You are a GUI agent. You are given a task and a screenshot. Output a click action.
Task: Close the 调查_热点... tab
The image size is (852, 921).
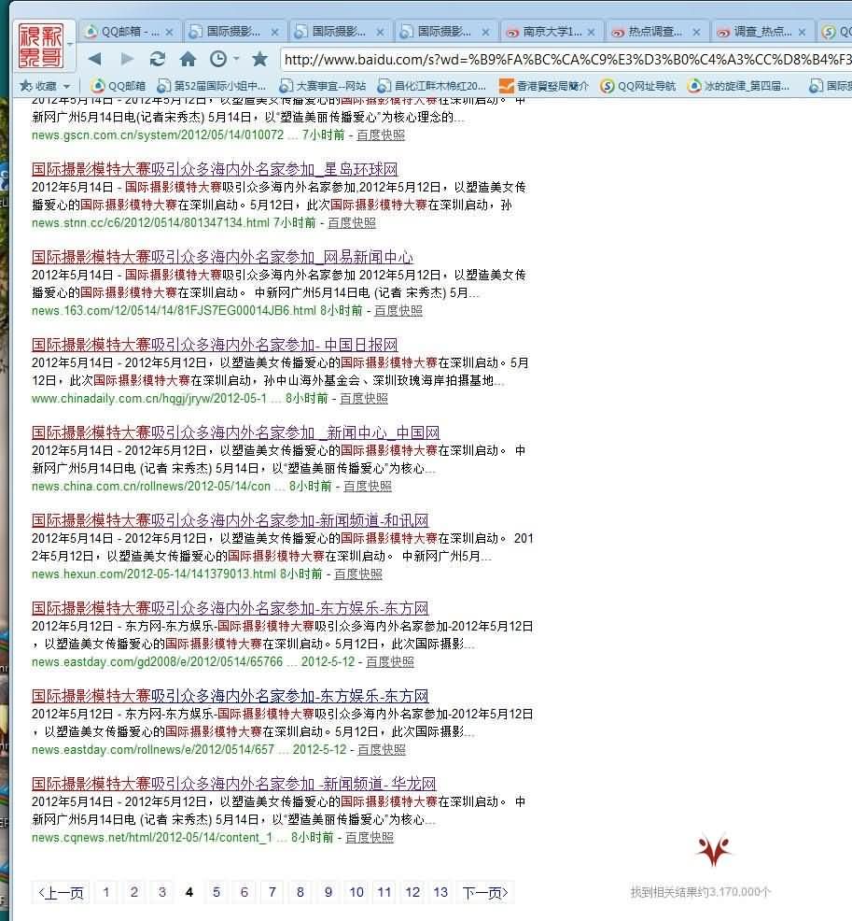coord(803,33)
